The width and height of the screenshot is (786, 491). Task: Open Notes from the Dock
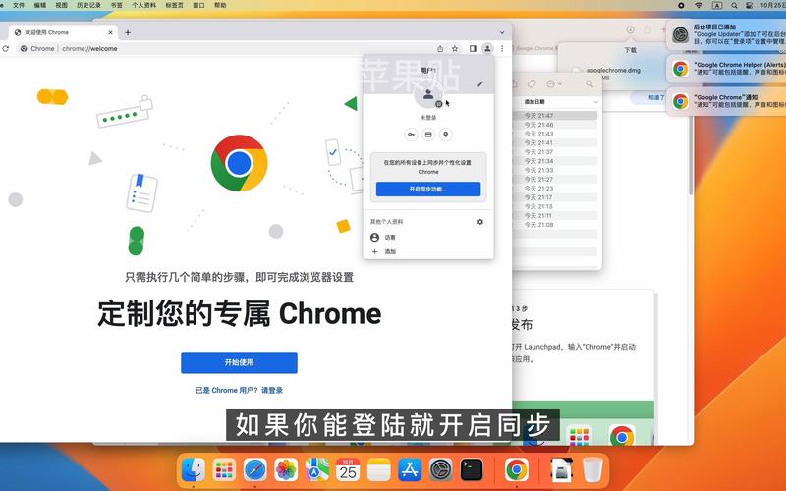pyautogui.click(x=378, y=470)
